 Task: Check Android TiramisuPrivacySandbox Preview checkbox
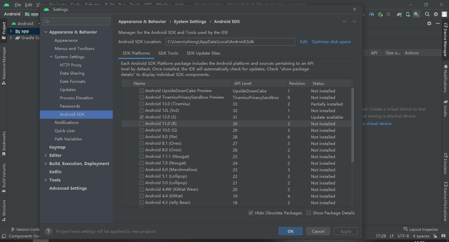point(142,97)
